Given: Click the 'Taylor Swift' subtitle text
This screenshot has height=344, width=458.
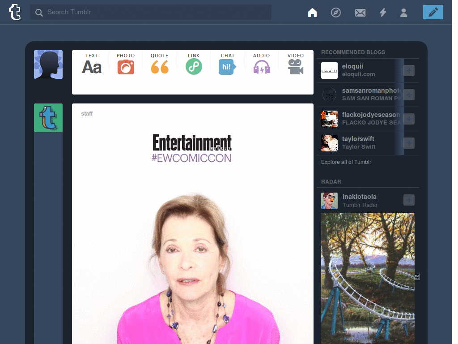Looking at the screenshot, I should coord(359,147).
